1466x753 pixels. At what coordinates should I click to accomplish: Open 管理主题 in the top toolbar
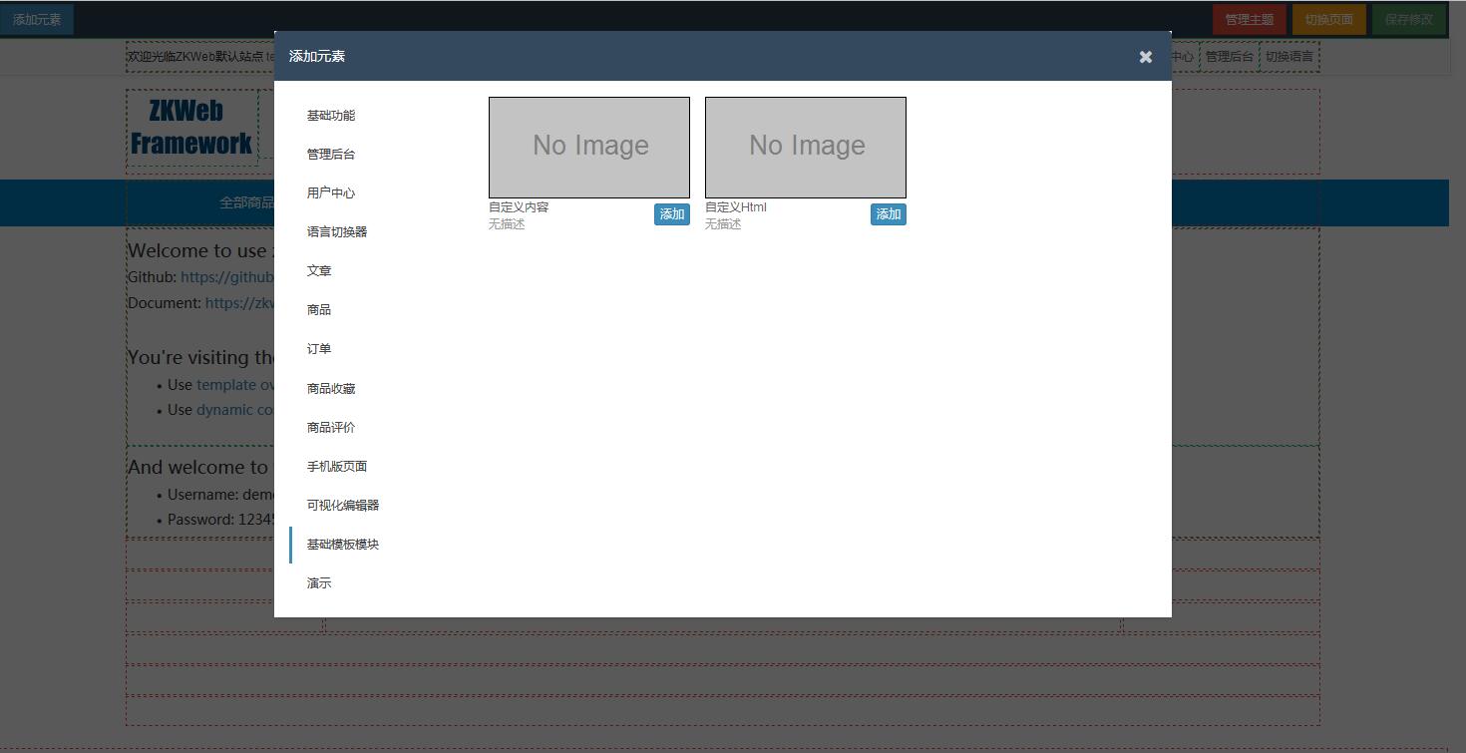[x=1250, y=19]
